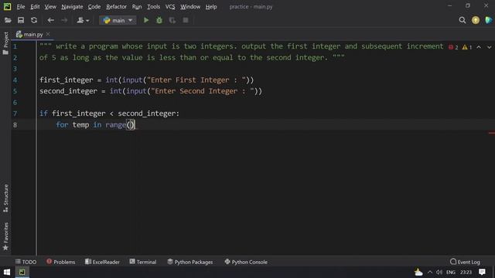
Task: Start debugging with the bug icon
Action: [x=159, y=21]
